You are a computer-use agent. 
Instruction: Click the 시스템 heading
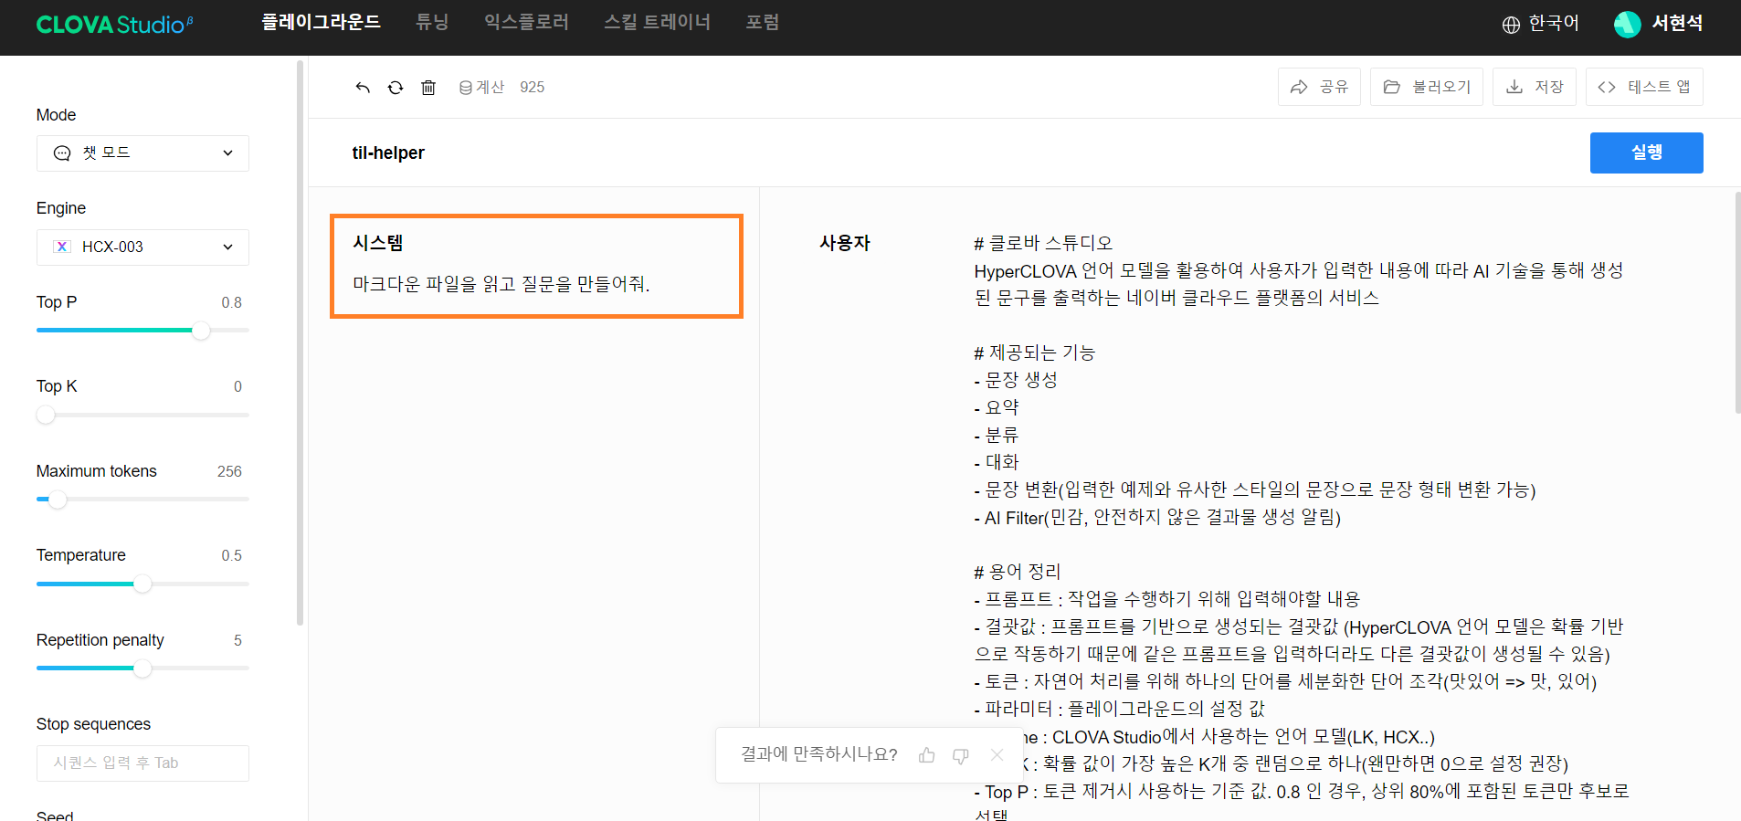(x=378, y=243)
